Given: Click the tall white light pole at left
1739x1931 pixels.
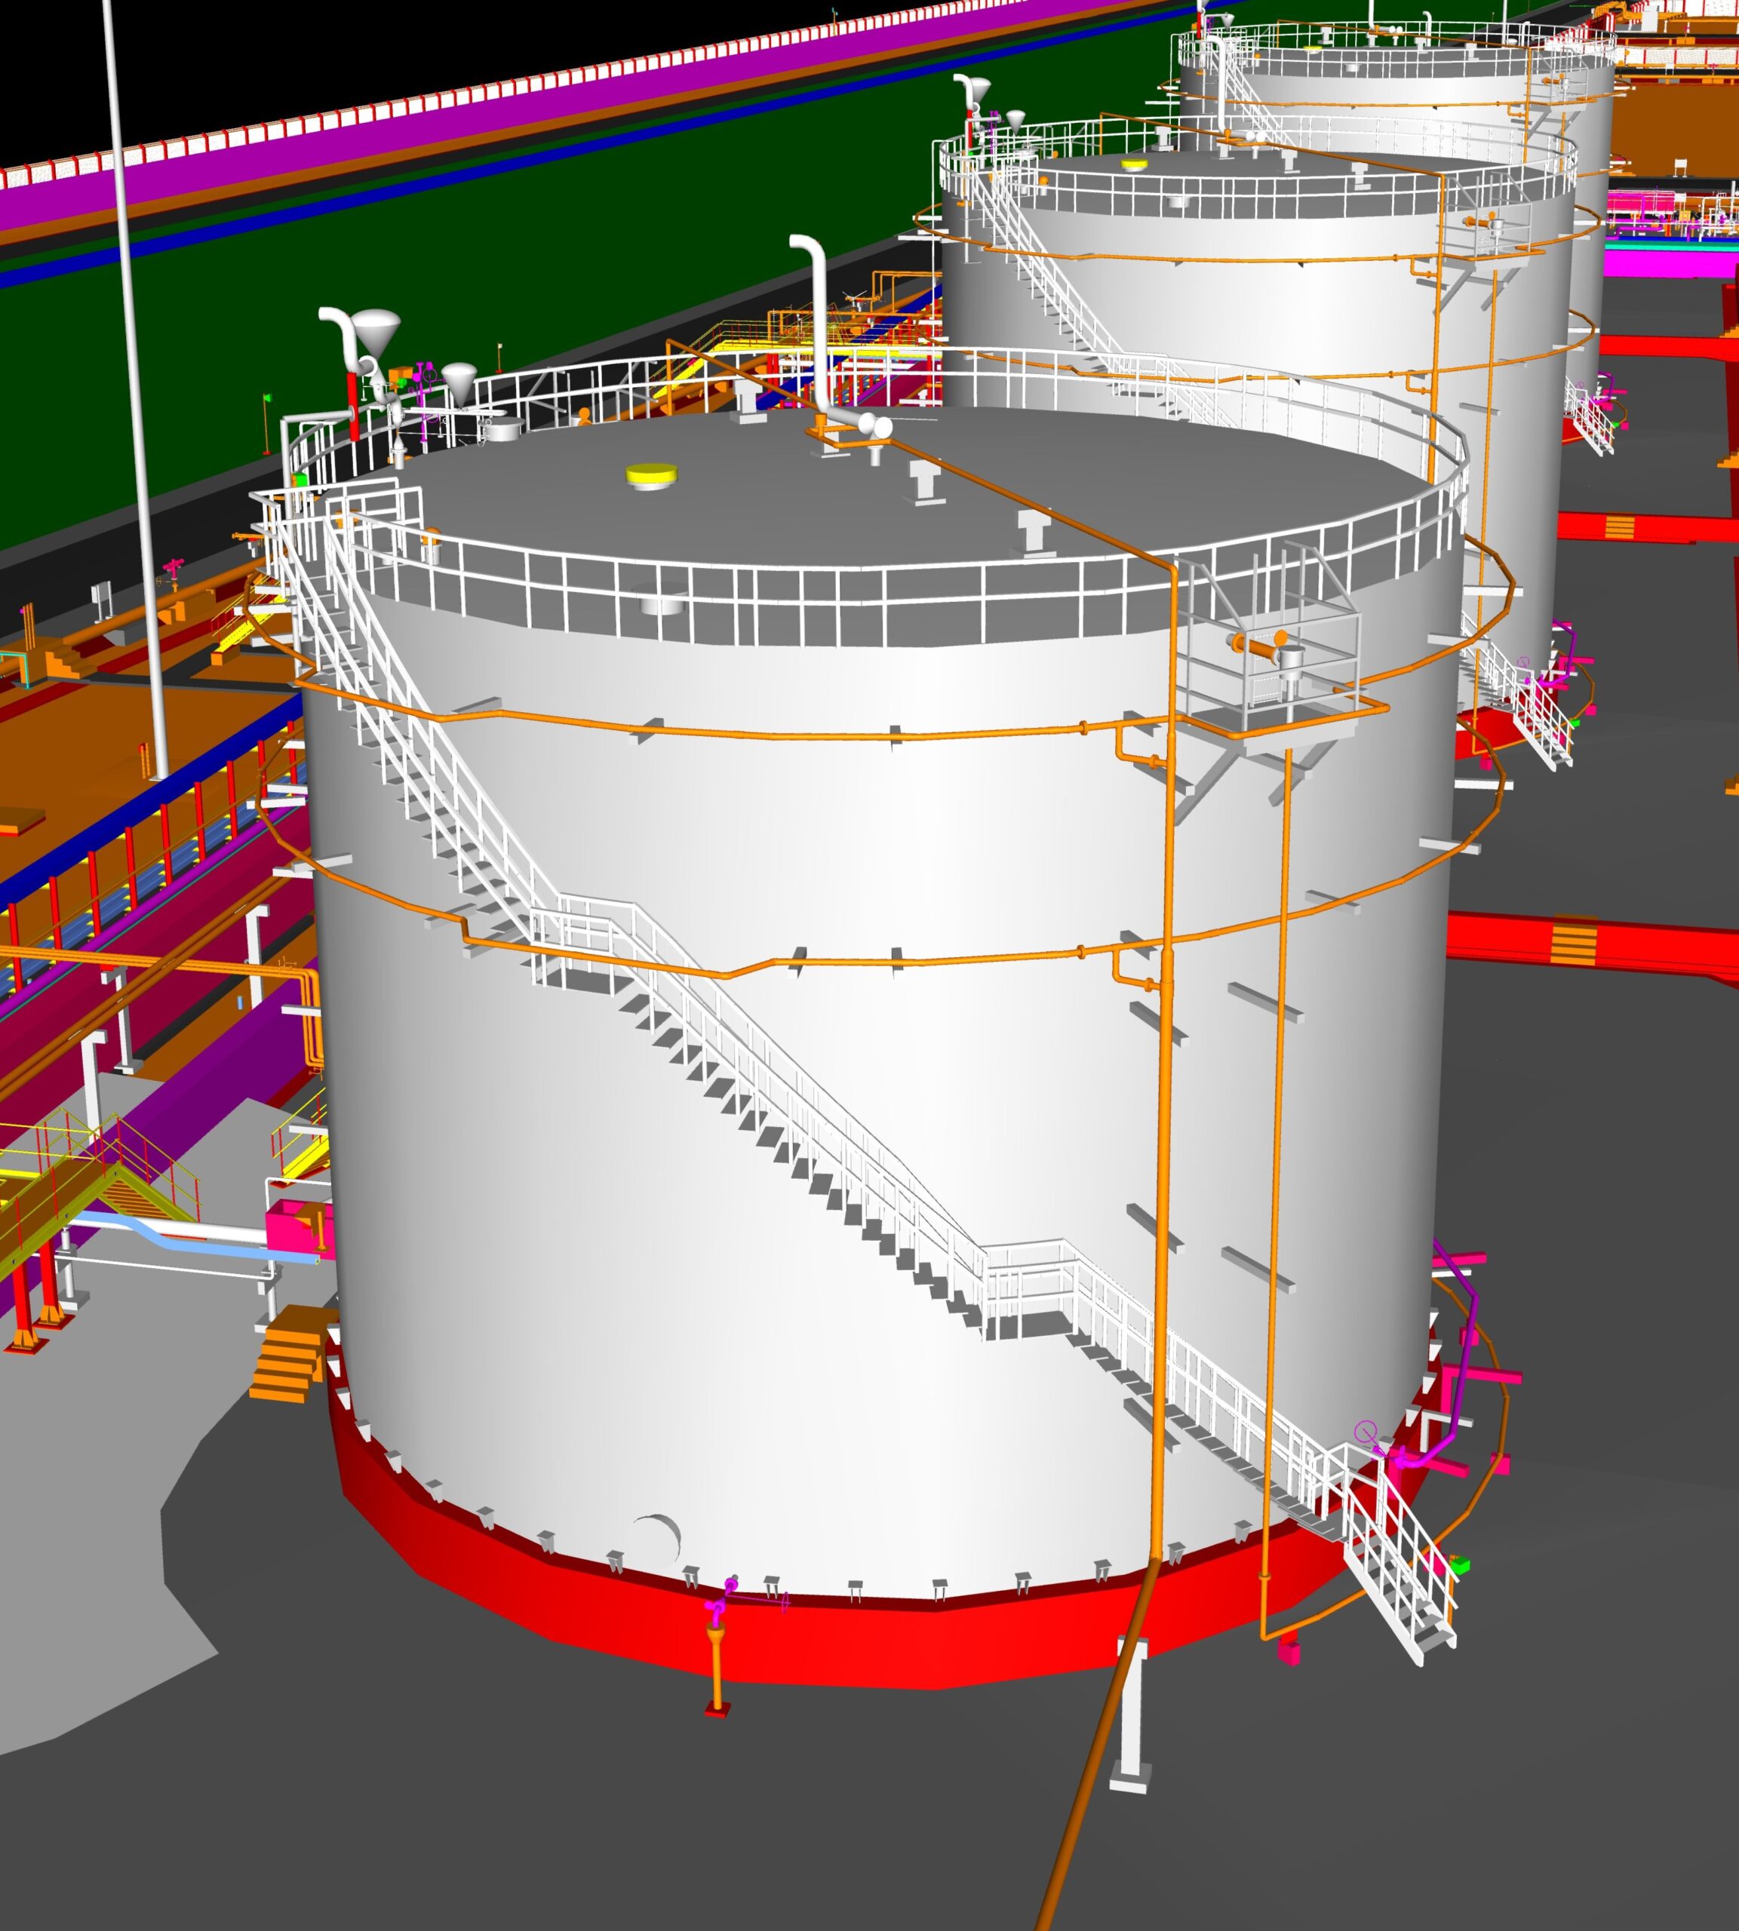Looking at the screenshot, I should pyautogui.click(x=134, y=382).
